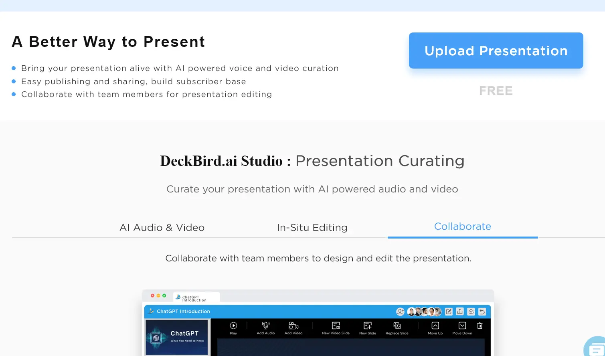
Task: Click the Upload Presentation button
Action: pos(496,51)
